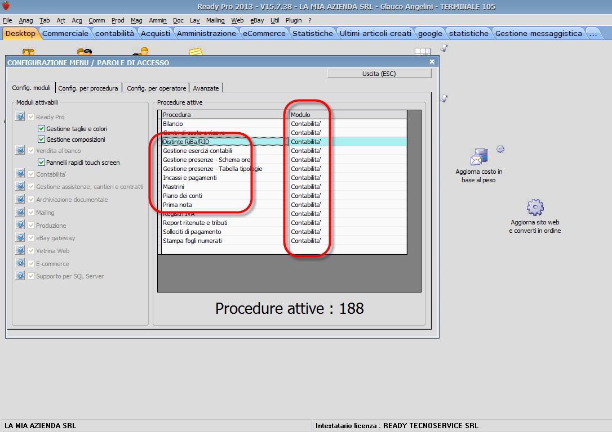Click the help icon beside Mailing module

tap(20, 212)
